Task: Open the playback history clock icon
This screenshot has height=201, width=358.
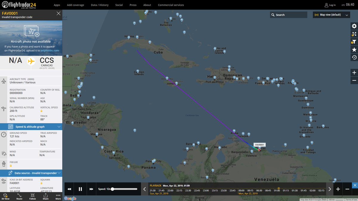Action: pyautogui.click(x=354, y=57)
